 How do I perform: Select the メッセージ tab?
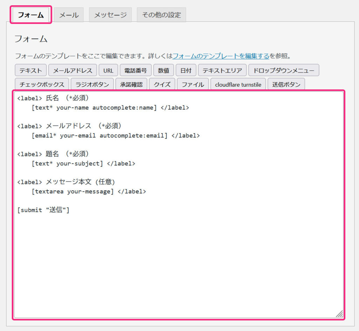[110, 15]
